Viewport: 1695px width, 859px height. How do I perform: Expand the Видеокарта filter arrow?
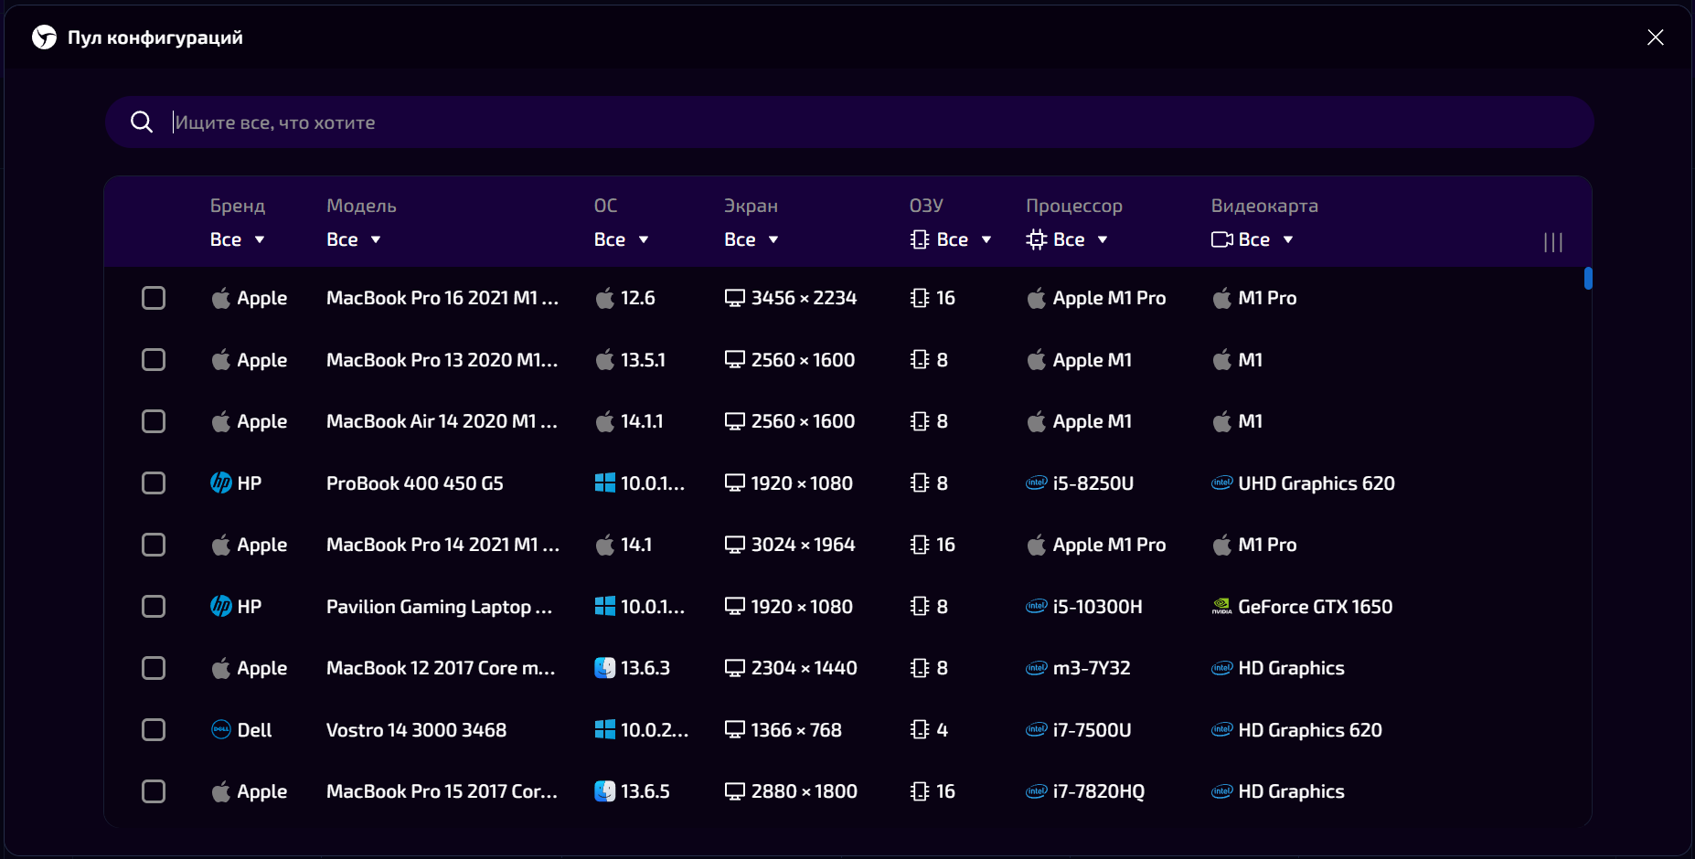1288,239
